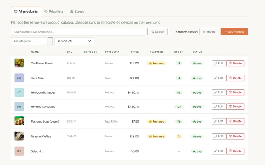Image resolution: width=265 pixels, height=165 pixels.
Task: Click the CATEGORY column header
Action: tap(112, 52)
